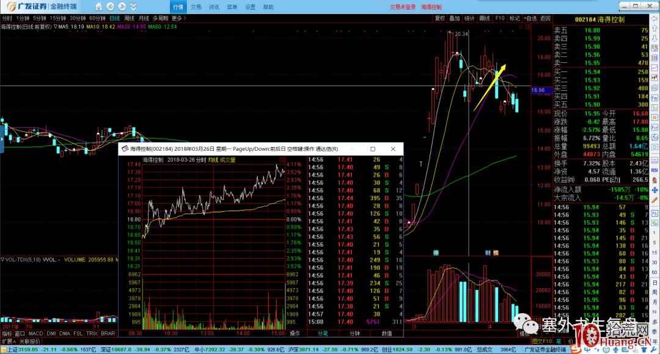Click the status bar icon before 上证
This screenshot has height=354, width=660.
(4, 350)
